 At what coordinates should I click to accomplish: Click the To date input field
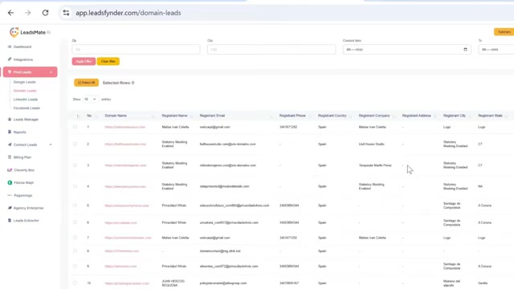click(496, 50)
